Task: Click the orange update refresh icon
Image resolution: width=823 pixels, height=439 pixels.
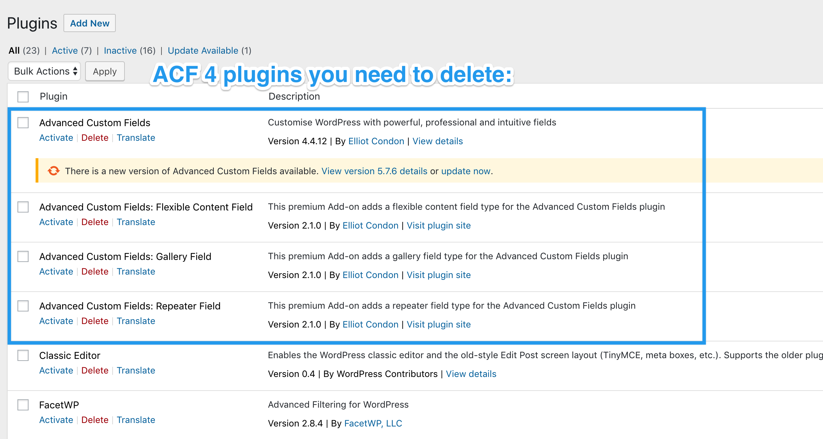Action: click(x=54, y=171)
